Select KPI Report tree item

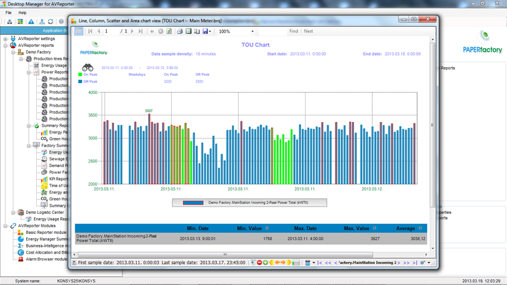click(x=58, y=179)
